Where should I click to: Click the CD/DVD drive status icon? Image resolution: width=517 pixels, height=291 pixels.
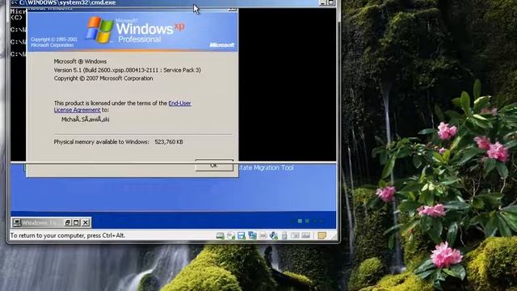231,235
